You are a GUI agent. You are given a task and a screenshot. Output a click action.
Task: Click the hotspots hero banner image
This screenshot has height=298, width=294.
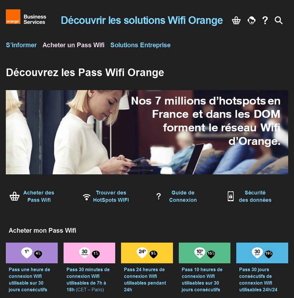coord(147,132)
